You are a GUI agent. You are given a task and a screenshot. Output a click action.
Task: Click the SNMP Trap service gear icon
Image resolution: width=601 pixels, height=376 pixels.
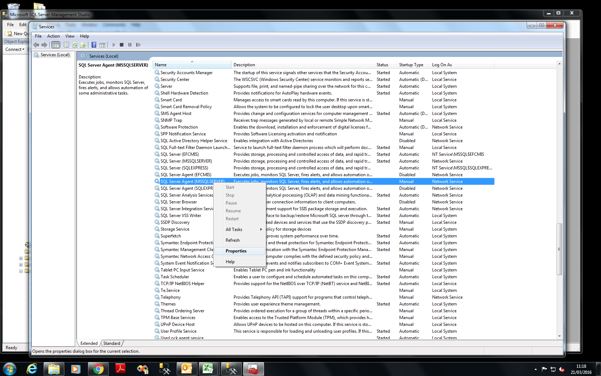click(157, 120)
